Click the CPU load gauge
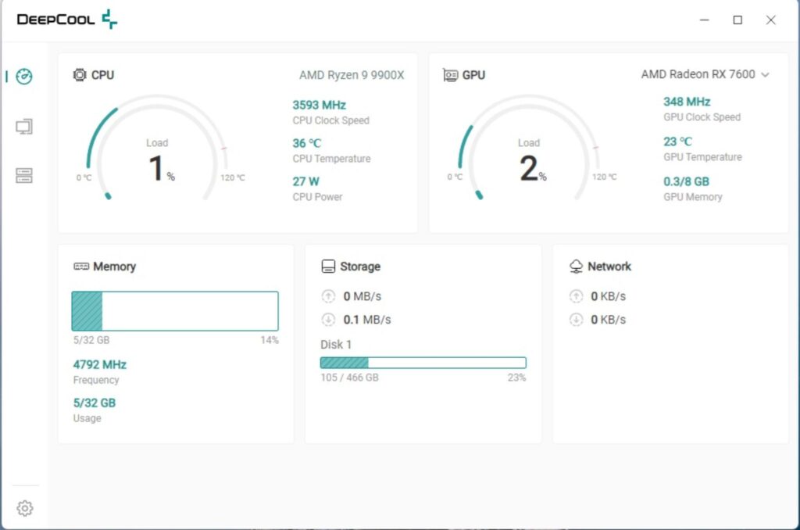Image resolution: width=800 pixels, height=530 pixels. click(x=156, y=148)
